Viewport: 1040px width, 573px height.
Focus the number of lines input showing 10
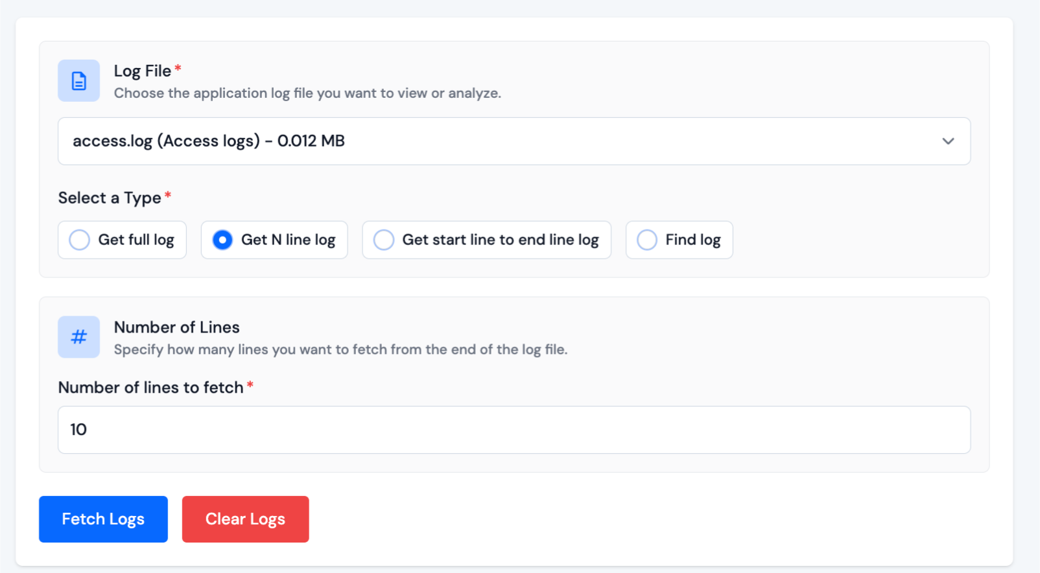click(x=514, y=430)
